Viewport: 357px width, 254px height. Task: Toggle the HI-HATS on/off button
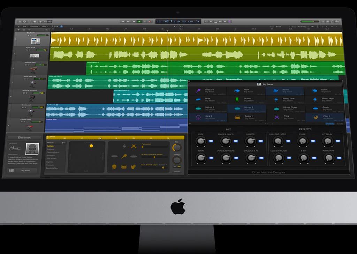[x=261, y=141]
